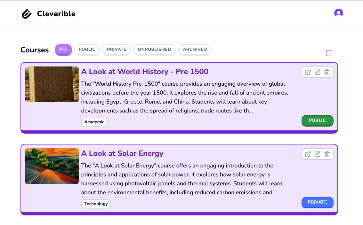Screen dimensions: 363x225
Task: Click the green PUBLIC status button
Action: (x=318, y=120)
